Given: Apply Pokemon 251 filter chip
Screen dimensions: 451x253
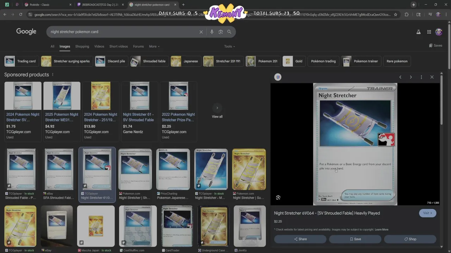Looking at the screenshot, I should 263,61.
